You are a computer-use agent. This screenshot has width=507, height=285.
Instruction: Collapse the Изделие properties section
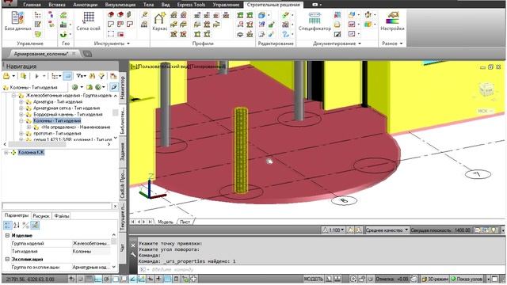(7, 236)
